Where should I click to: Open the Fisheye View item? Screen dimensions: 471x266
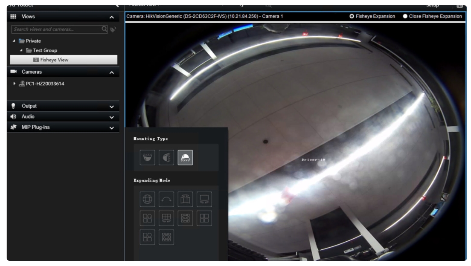[64, 60]
